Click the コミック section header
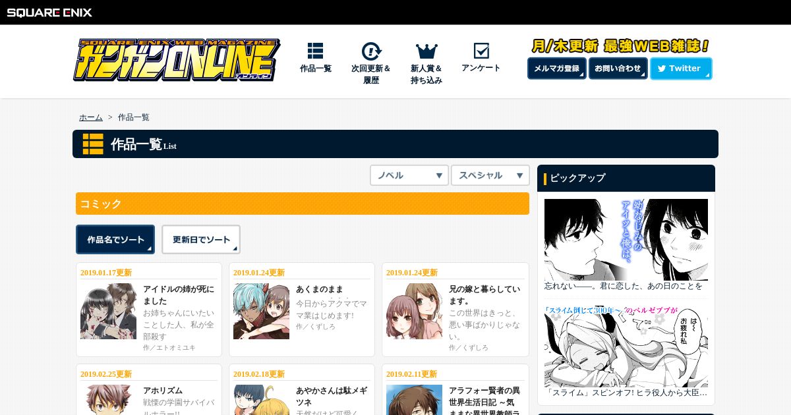The image size is (791, 415). tap(303, 204)
